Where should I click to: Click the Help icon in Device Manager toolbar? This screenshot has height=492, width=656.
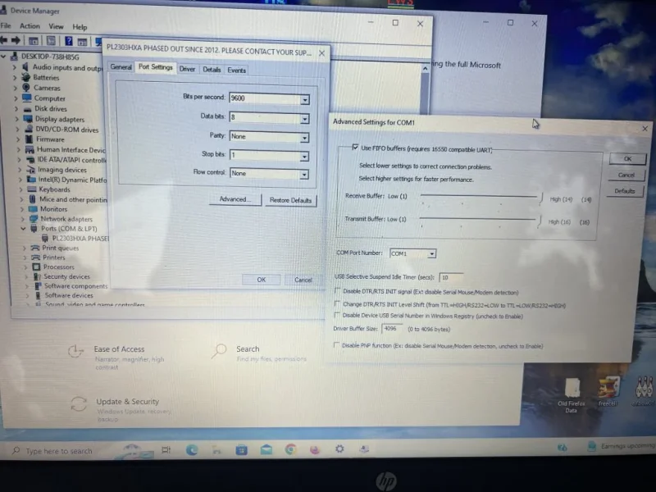point(69,41)
